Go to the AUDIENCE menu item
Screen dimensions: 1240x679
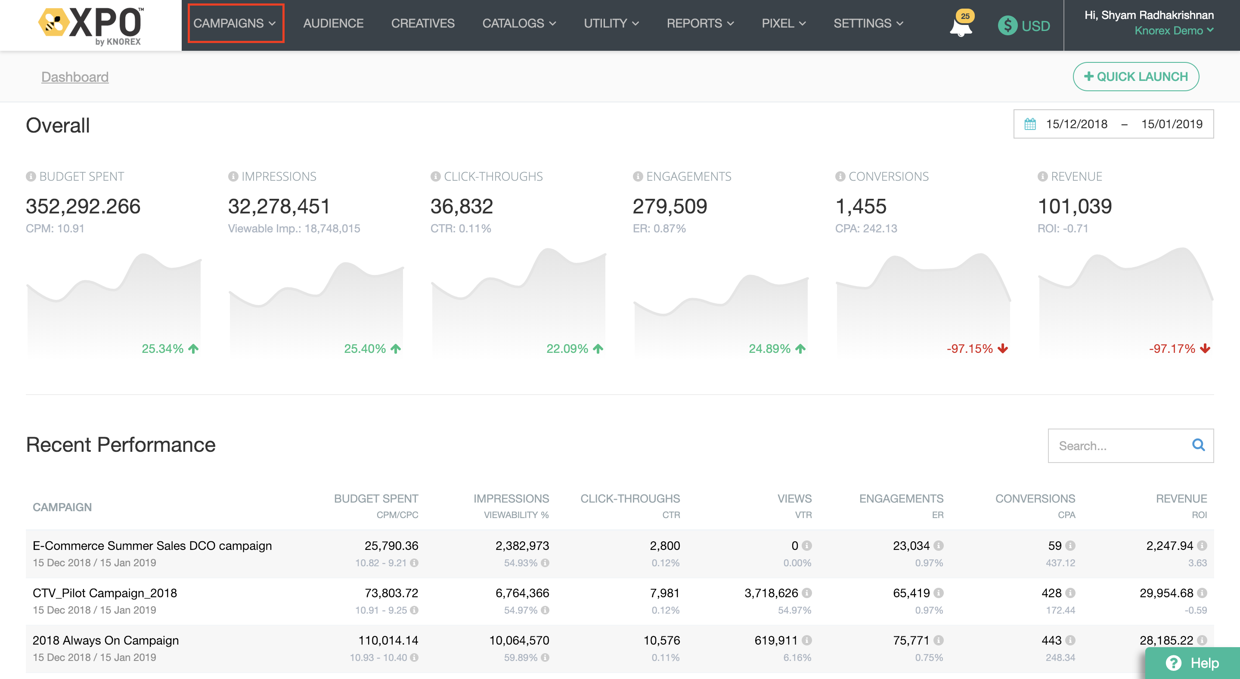333,23
